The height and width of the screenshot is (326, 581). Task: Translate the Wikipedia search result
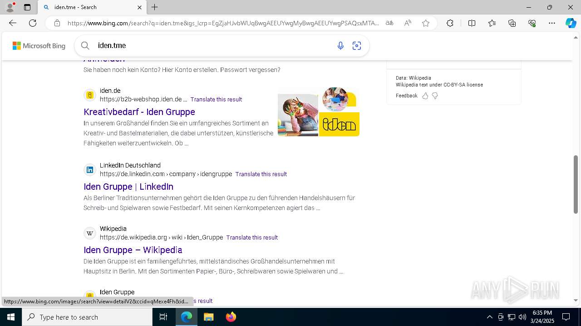pos(252,237)
